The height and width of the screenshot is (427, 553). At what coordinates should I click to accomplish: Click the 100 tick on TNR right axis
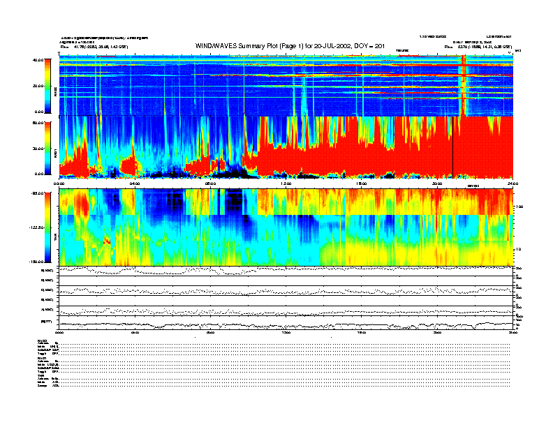[x=519, y=207]
